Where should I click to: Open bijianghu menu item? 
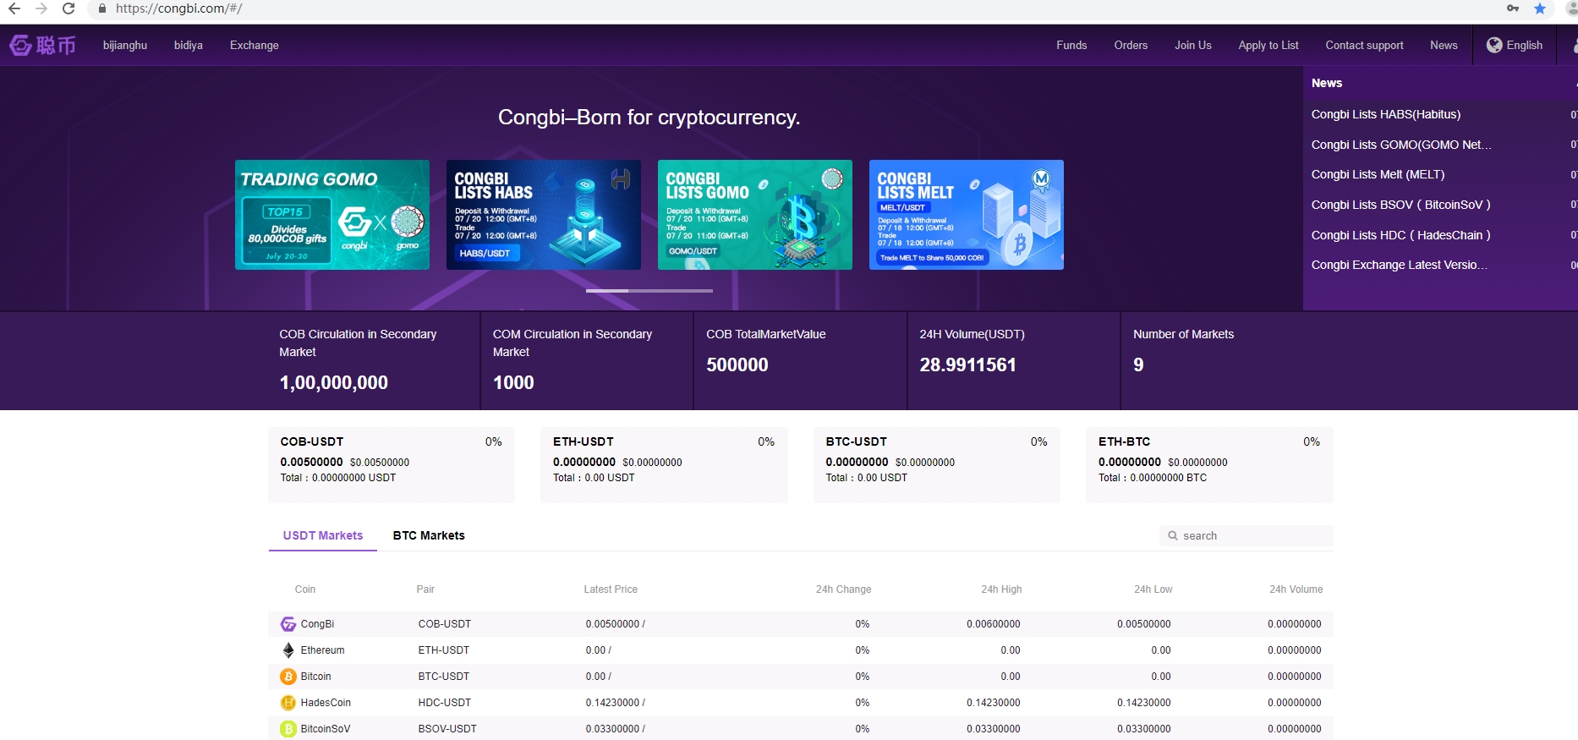[125, 46]
